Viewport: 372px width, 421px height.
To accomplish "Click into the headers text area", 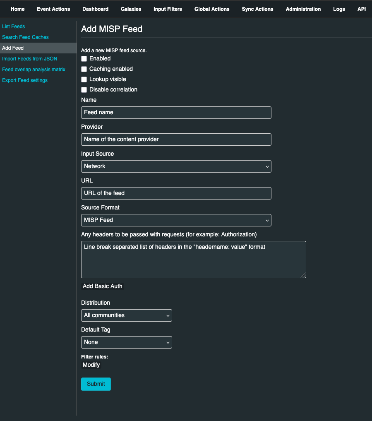I will (193, 260).
